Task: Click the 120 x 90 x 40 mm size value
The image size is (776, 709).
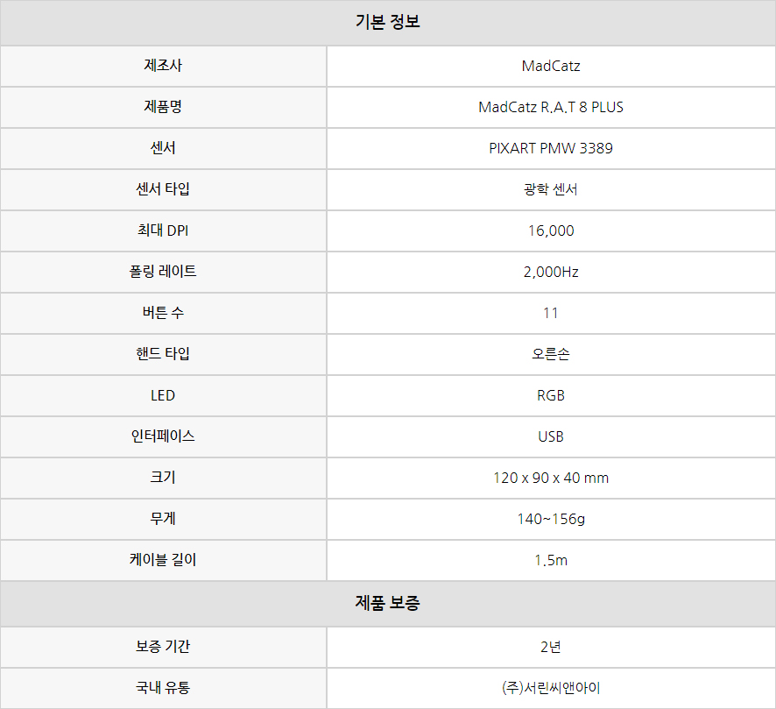Action: click(551, 478)
